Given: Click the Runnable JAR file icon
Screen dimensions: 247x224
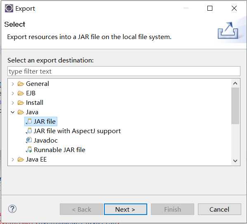Looking at the screenshot, I should (29, 150).
